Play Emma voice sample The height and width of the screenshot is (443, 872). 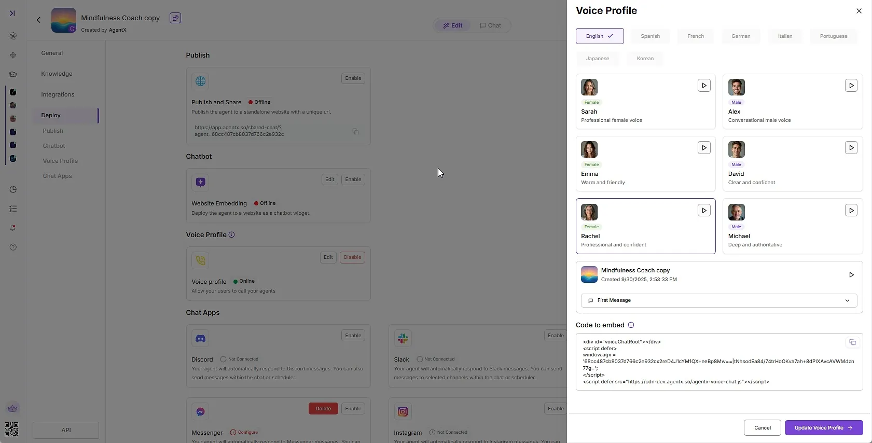(x=704, y=148)
